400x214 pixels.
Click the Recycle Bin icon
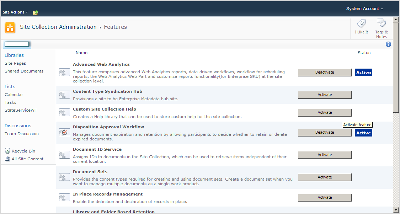[7, 151]
